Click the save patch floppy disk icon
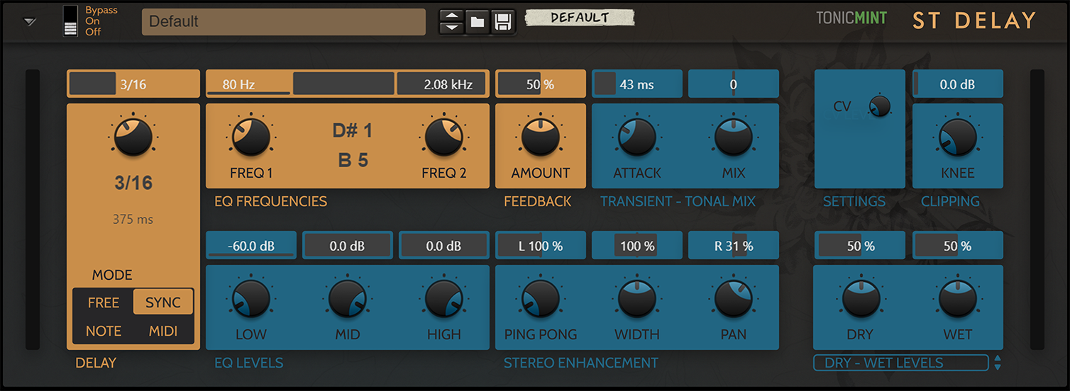Viewport: 1070px width, 391px height. [503, 22]
